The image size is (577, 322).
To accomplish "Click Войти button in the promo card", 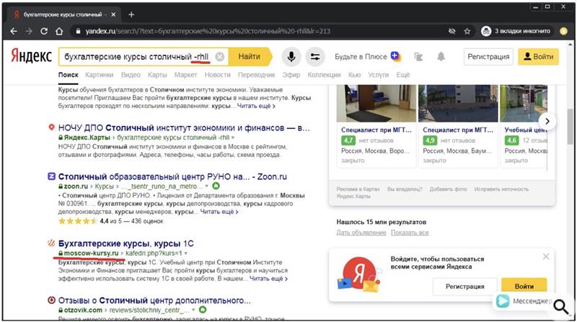I will (524, 286).
